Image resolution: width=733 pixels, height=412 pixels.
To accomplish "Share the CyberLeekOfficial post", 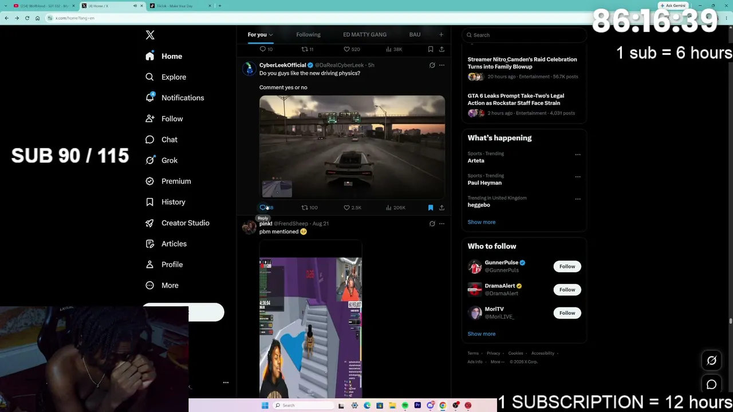I will coord(442,208).
